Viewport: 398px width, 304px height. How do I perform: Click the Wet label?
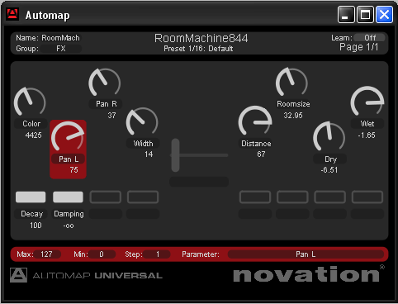click(x=367, y=124)
